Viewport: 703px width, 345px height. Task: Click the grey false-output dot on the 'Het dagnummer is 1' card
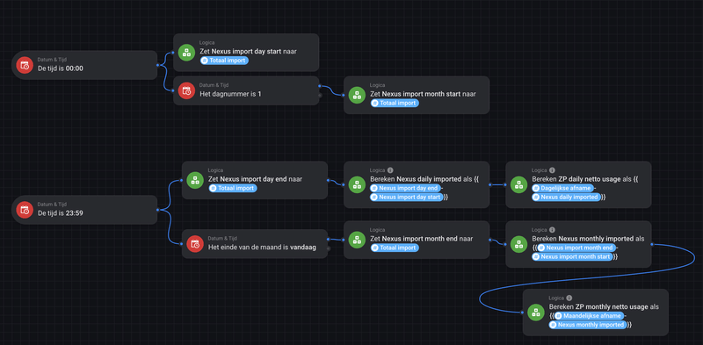pos(320,96)
